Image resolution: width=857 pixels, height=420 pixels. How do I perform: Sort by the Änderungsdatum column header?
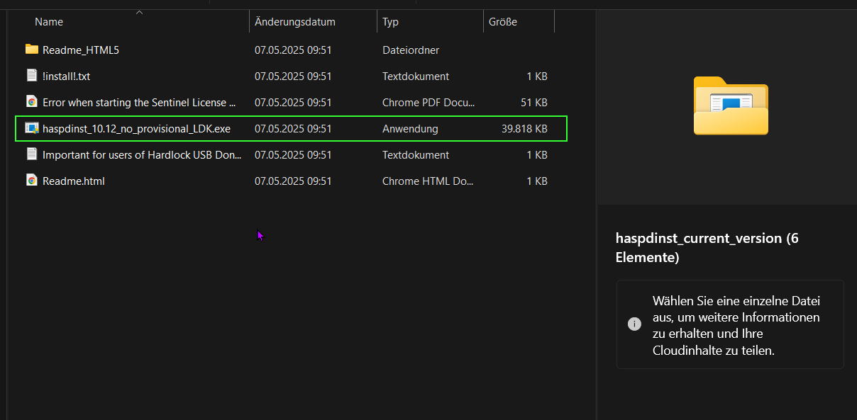tap(295, 22)
